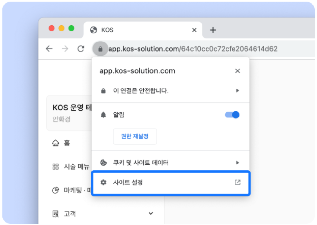The image size is (317, 225).
Task: Click the browser forward arrow
Action: (x=65, y=49)
